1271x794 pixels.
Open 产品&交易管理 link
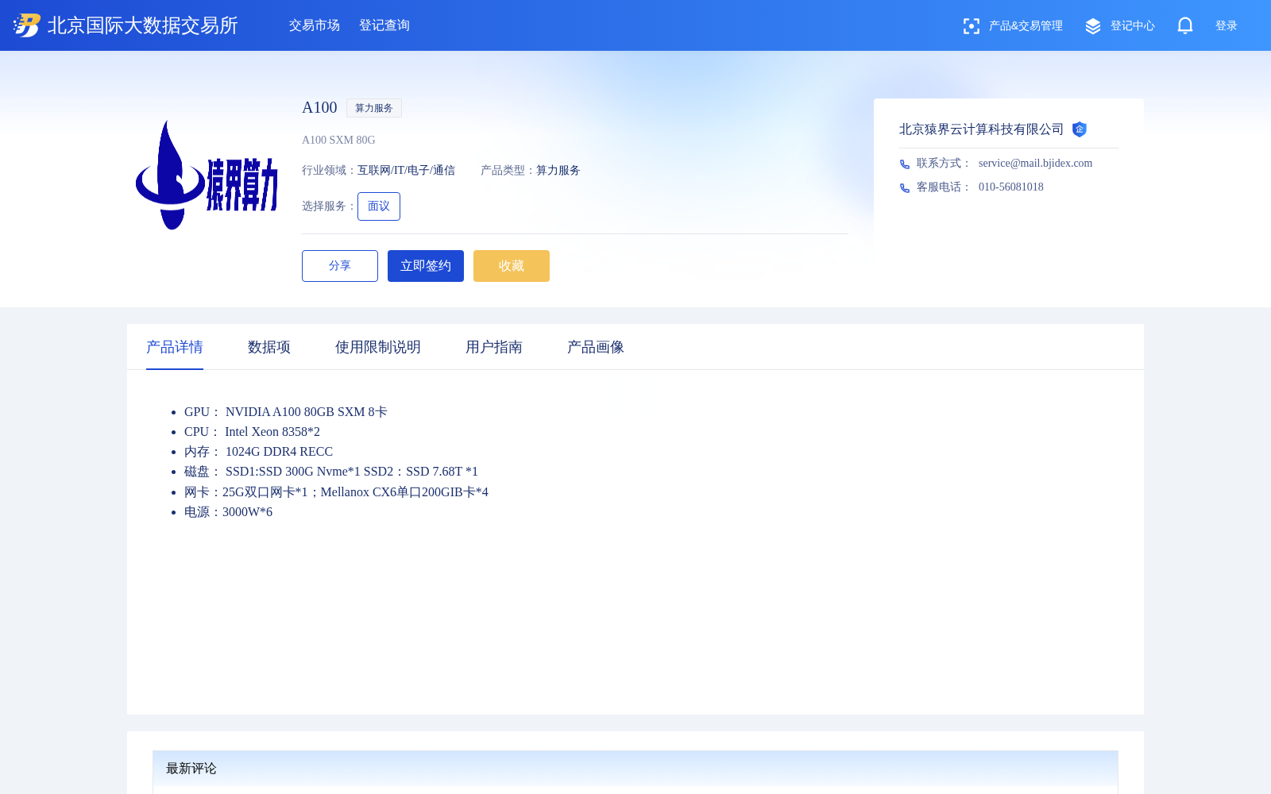point(1026,26)
